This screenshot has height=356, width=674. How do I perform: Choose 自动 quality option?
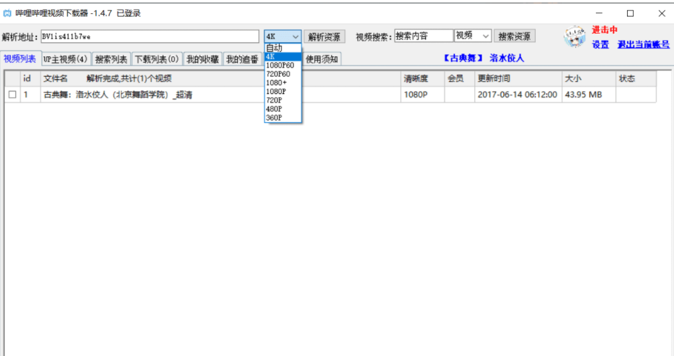pos(274,48)
